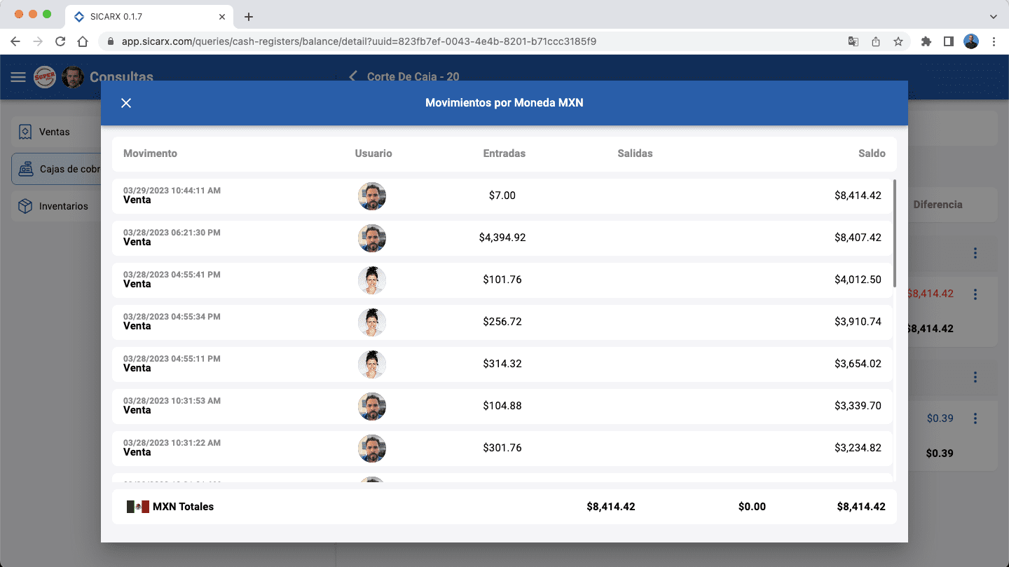Open a new browser tab
The height and width of the screenshot is (567, 1009).
point(248,17)
